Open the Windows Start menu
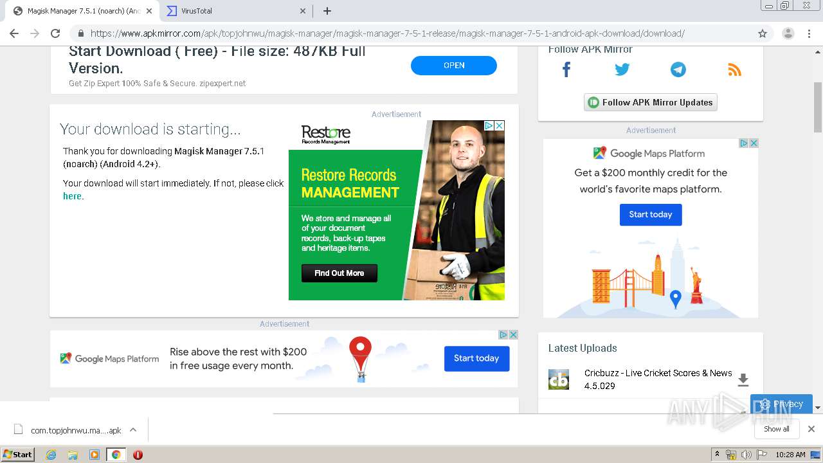The image size is (823, 463). click(x=17, y=455)
